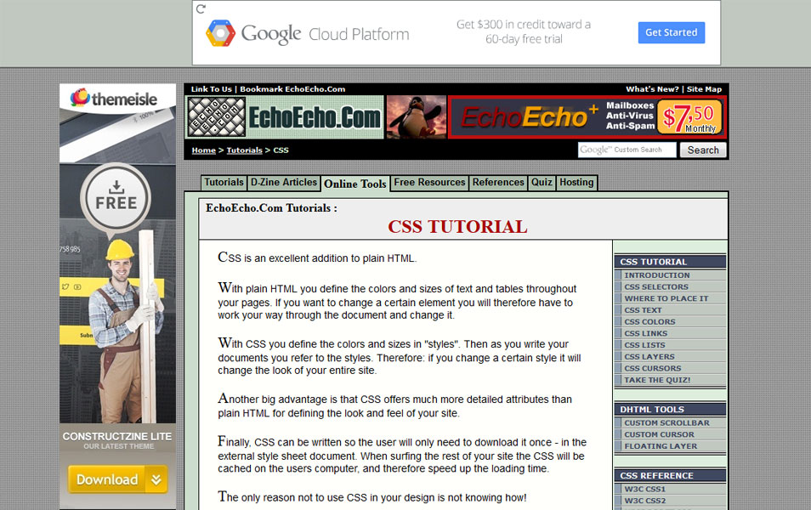Open the Site Map link
The height and width of the screenshot is (510, 811).
point(704,89)
